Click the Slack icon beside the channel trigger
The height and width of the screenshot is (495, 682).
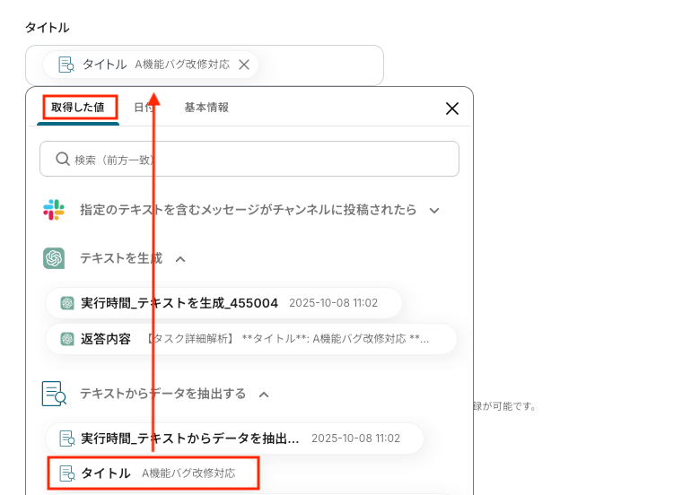point(54,210)
